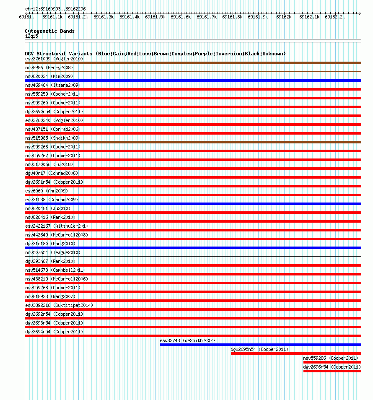373x400 pixels.
Task: Click the dgv2695n54 (Cooper2011) label
Action: click(259, 349)
